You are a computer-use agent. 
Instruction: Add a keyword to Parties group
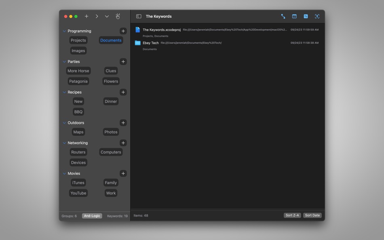tap(123, 61)
